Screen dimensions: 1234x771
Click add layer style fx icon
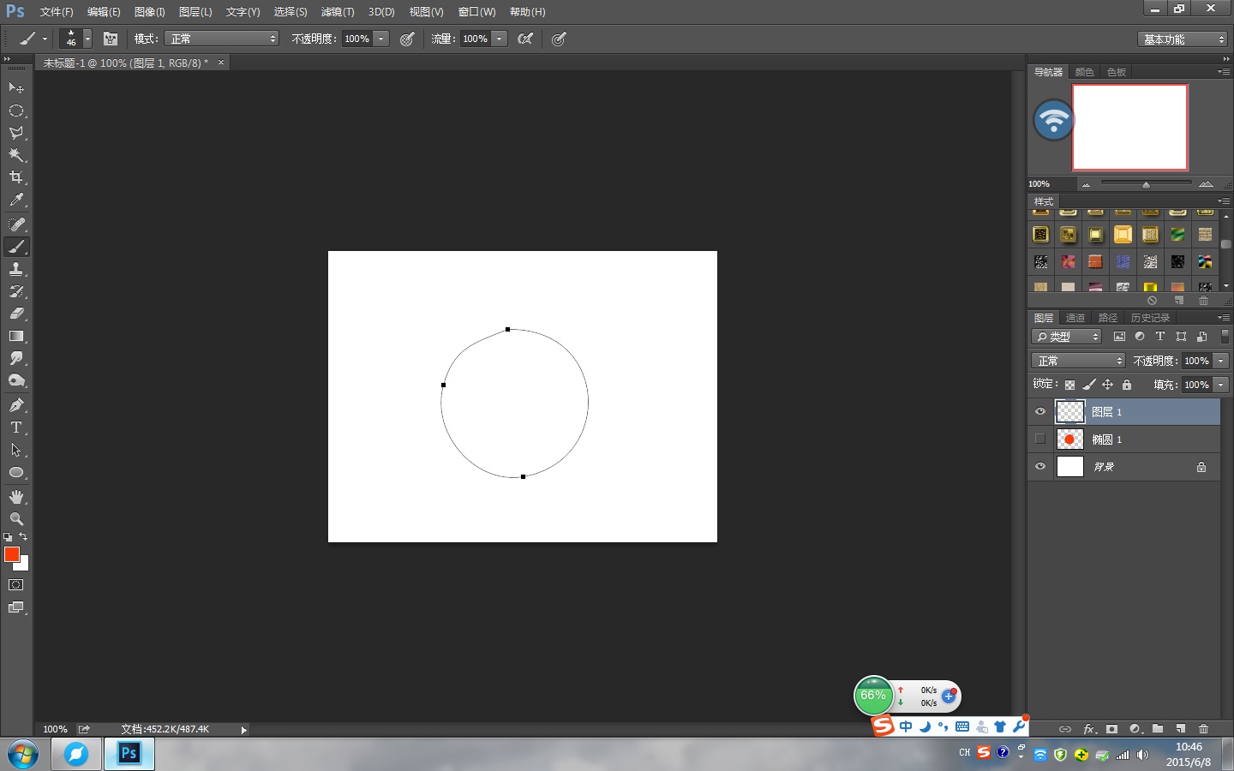(1089, 729)
